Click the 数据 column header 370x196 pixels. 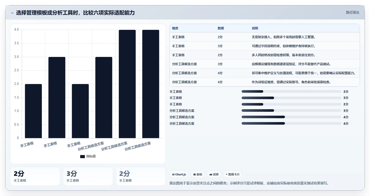click(x=221, y=28)
